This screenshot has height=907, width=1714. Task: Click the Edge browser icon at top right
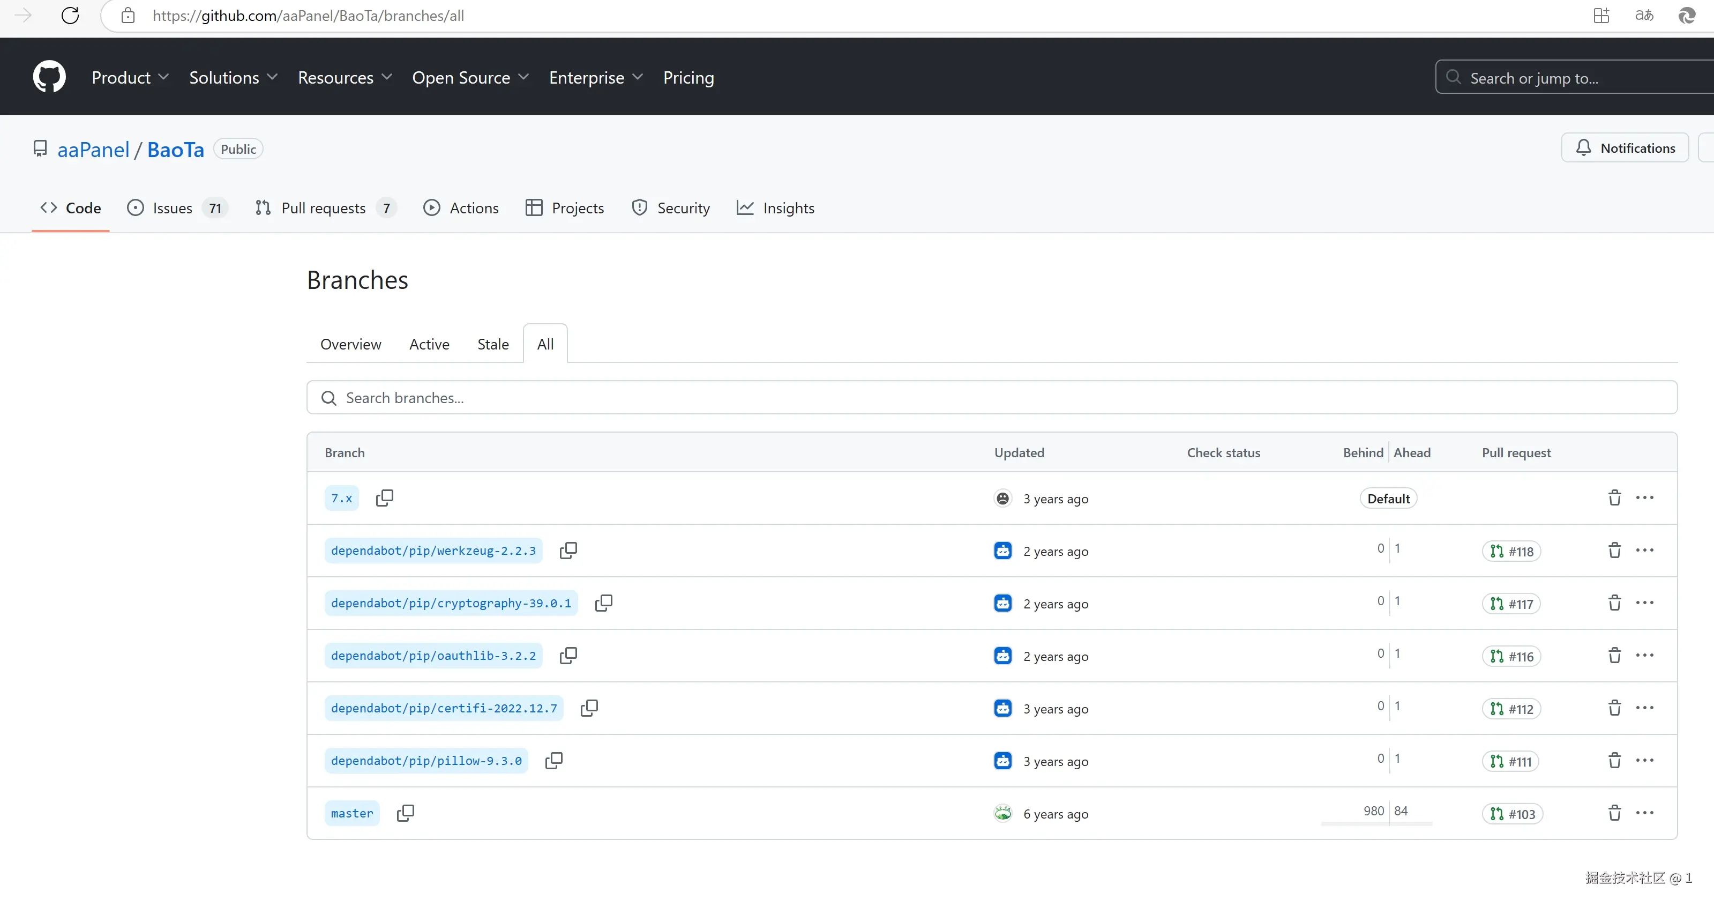point(1687,16)
